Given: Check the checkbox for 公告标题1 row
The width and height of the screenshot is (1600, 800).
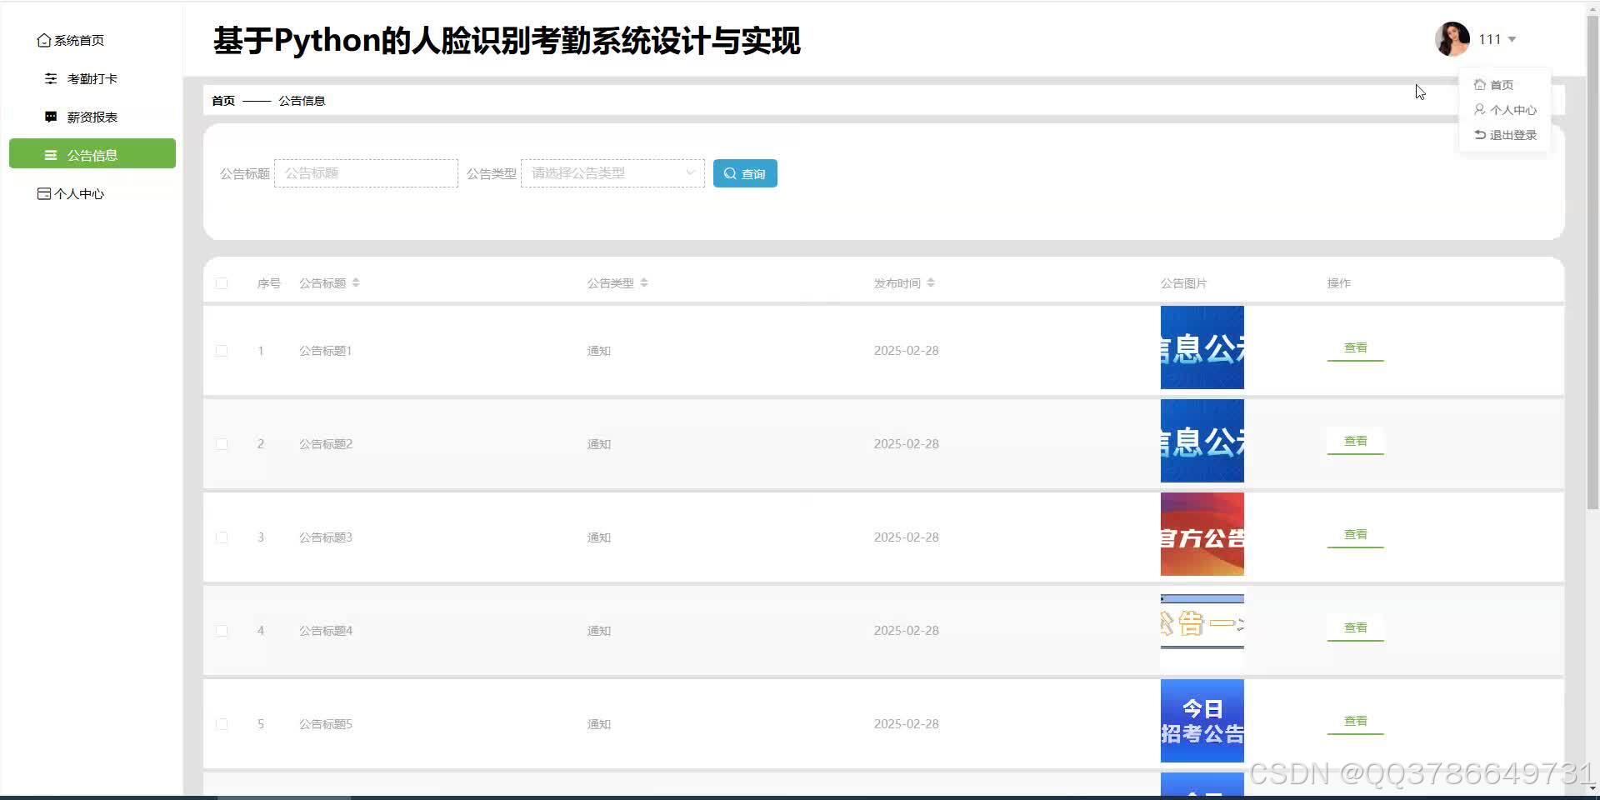Looking at the screenshot, I should coord(222,351).
